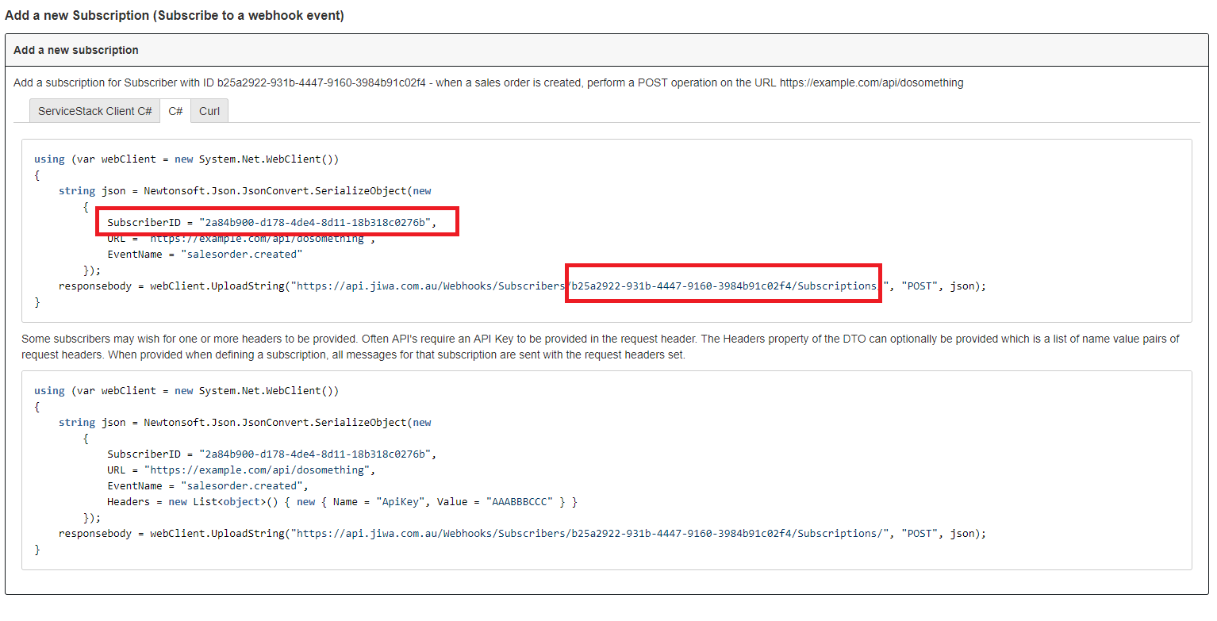Click the "AAABBBCCC" API key value
Image resolution: width=1217 pixels, height=621 pixels.
point(522,502)
